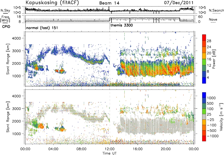Click the 'Velocity [m s-1]' colorbar title

click(x=221, y=117)
